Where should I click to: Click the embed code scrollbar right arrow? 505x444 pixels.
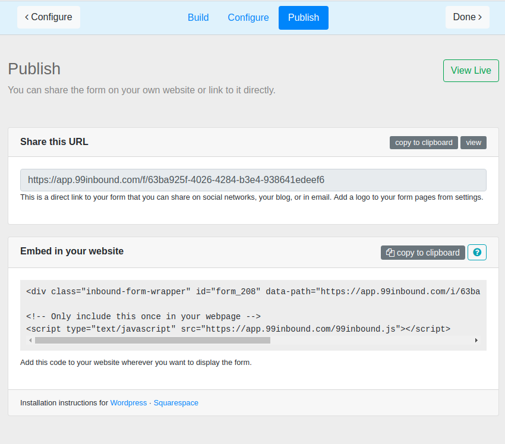tap(476, 341)
